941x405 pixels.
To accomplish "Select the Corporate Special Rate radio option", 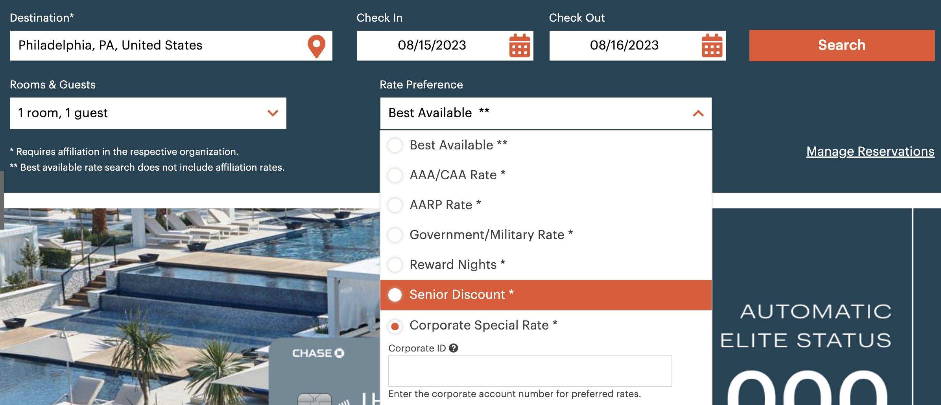I will pyautogui.click(x=395, y=326).
